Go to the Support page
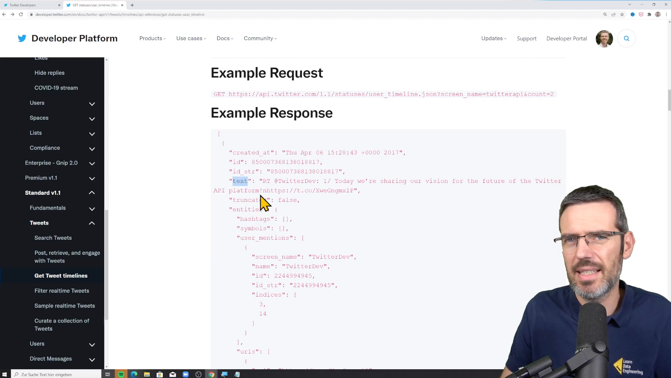 pyautogui.click(x=526, y=39)
